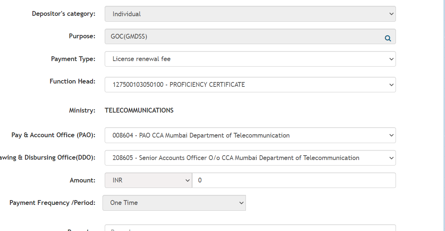
Task: Expand the Payment Type dropdown
Action: tap(250, 59)
